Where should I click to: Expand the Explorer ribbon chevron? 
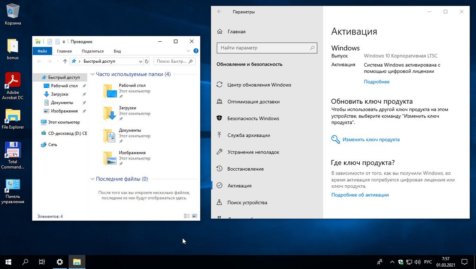click(188, 51)
